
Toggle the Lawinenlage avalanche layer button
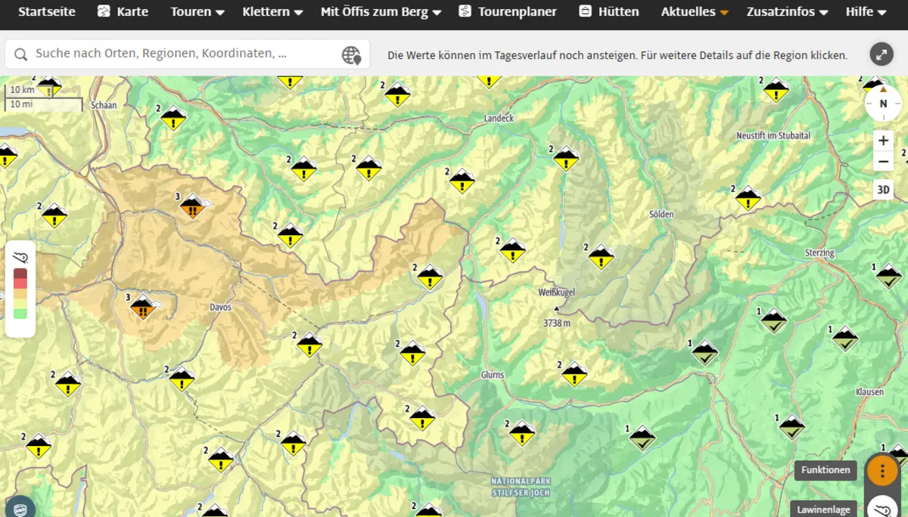[x=882, y=506]
